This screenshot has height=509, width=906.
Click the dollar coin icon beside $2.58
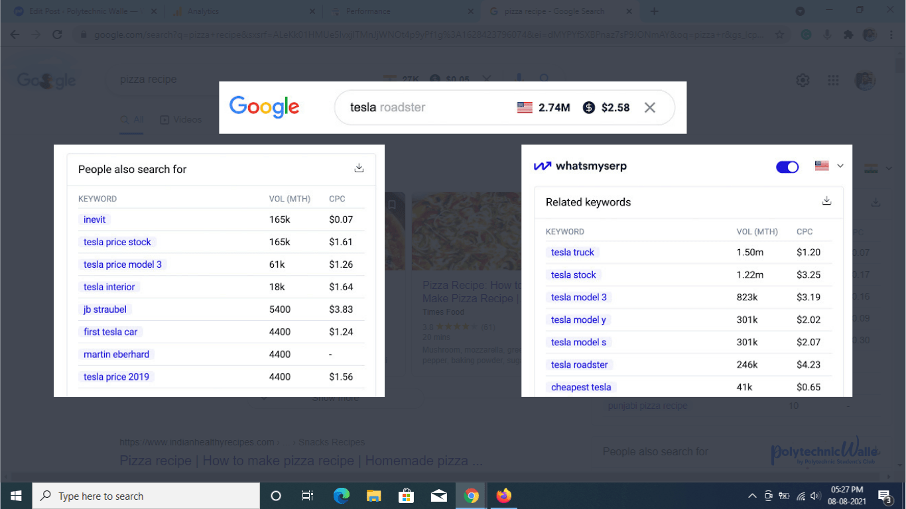click(589, 107)
